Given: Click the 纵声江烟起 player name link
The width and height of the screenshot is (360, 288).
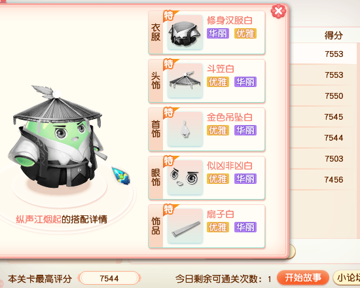Looking at the screenshot, I should coord(39,219).
